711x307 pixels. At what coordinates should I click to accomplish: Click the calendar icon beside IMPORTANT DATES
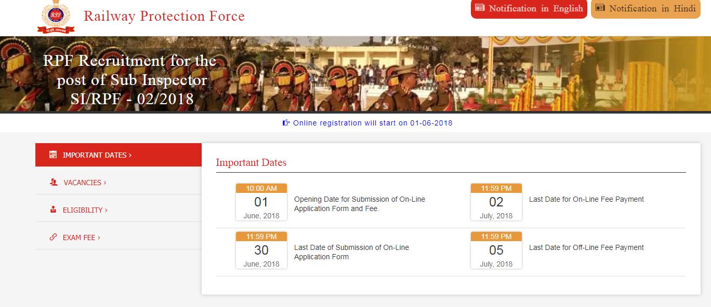52,154
